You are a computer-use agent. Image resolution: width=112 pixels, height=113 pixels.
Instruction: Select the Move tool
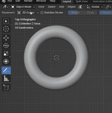click(6, 38)
